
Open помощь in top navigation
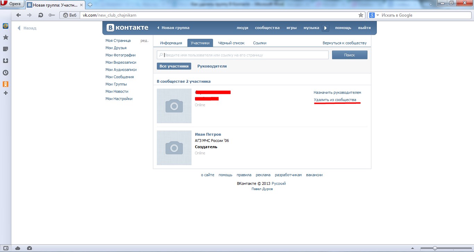(343, 28)
